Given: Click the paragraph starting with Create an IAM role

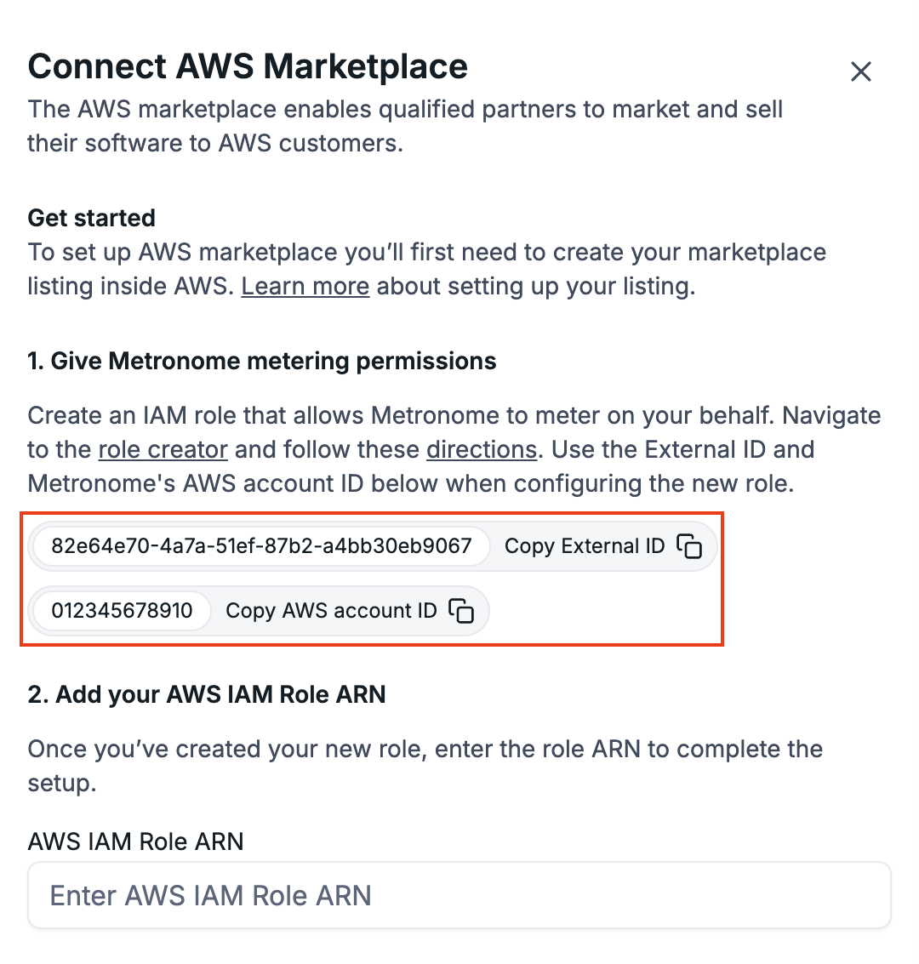Looking at the screenshot, I should [454, 449].
